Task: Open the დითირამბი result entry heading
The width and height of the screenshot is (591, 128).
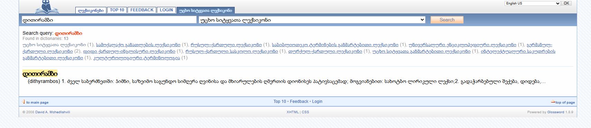Action: pyautogui.click(x=40, y=74)
